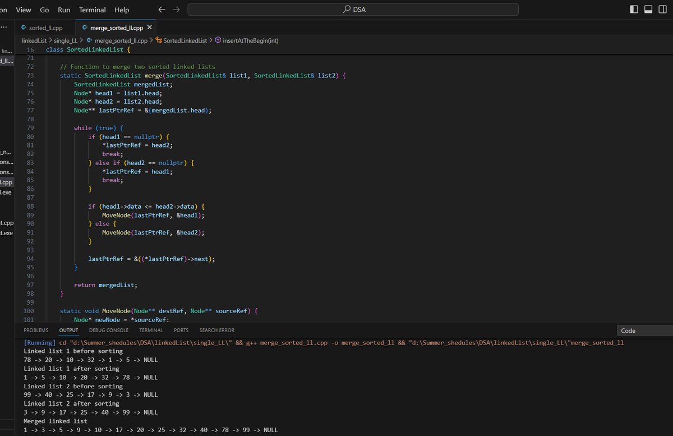Open the DEBUG CONSOLE panel tab
The image size is (673, 436).
[109, 331]
